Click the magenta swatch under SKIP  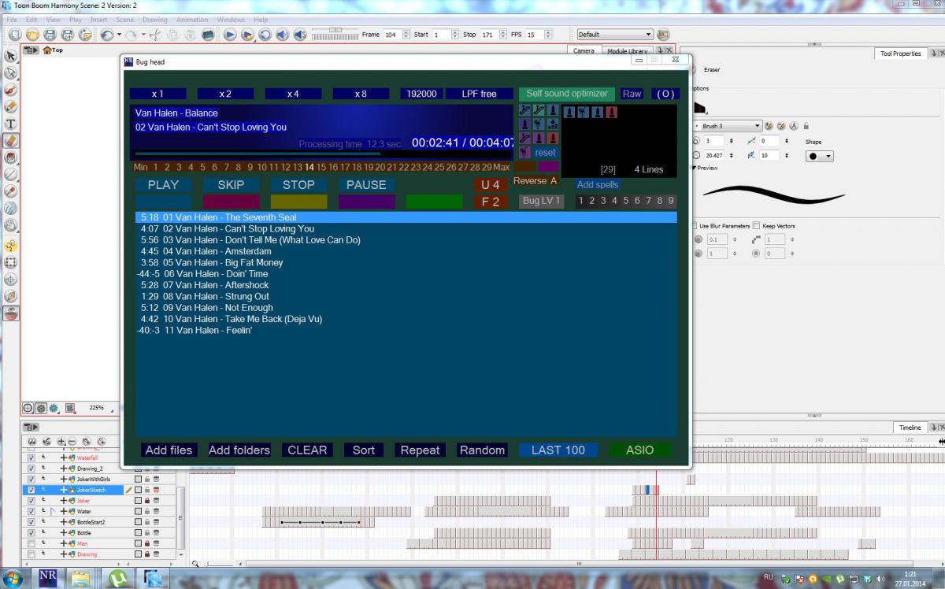(x=231, y=202)
